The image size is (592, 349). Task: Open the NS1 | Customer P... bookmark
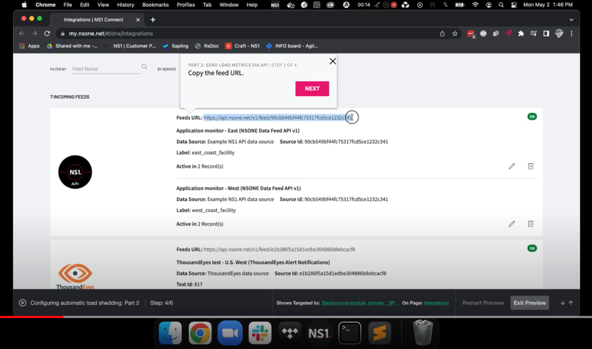coord(130,46)
